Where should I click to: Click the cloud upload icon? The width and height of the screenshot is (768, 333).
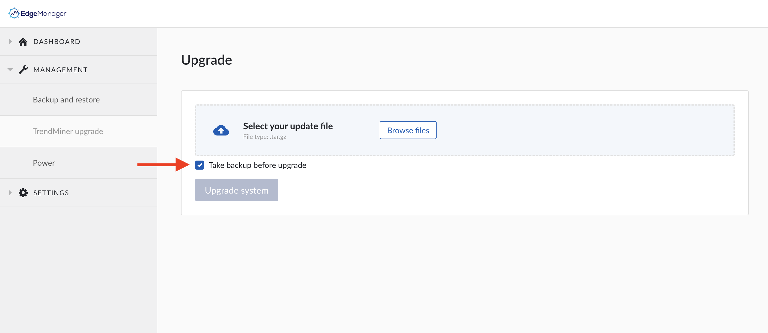tap(221, 130)
